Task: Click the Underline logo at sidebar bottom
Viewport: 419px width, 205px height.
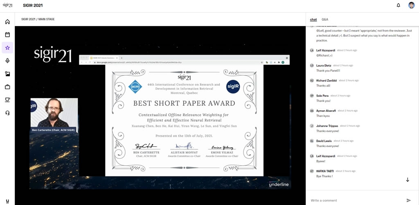Action: coord(7,201)
